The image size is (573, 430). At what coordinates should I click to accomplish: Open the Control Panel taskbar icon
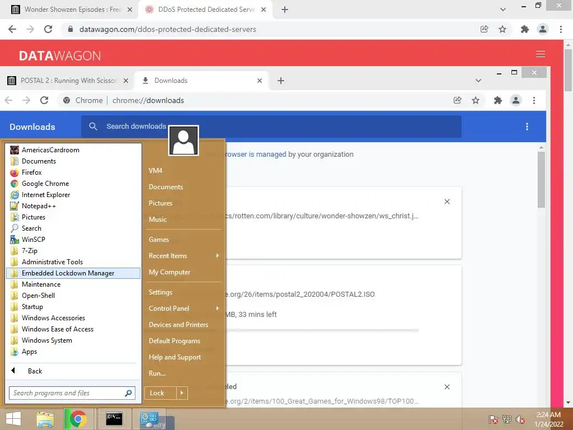(x=149, y=419)
